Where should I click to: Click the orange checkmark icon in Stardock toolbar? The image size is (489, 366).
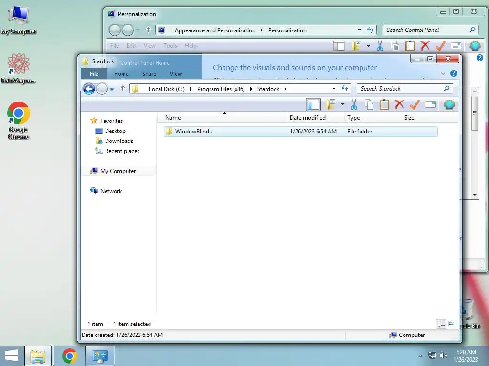(415, 104)
